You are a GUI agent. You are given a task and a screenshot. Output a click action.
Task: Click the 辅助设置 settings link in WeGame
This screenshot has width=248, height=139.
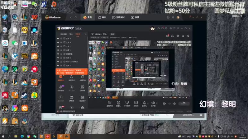pyautogui.click(x=78, y=115)
